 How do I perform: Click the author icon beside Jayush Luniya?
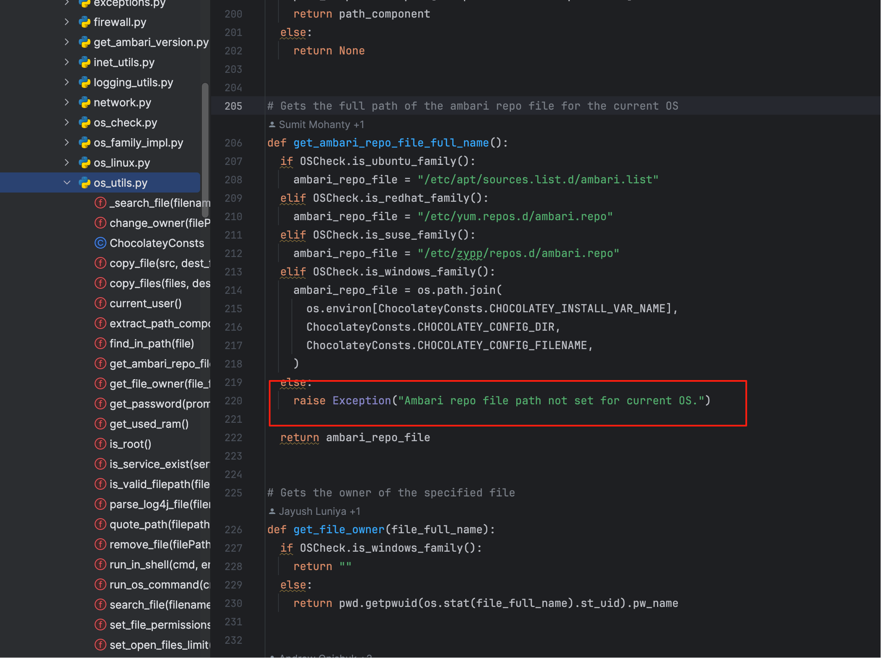point(272,511)
